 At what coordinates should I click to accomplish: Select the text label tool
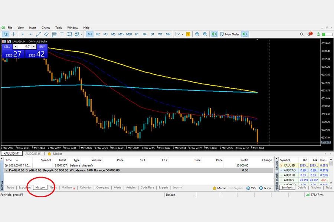coord(62,34)
